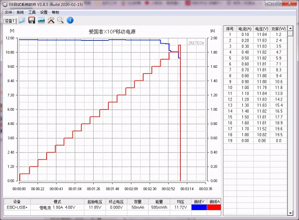Click the average voltage 11.72V cell
This screenshot has width=299, height=220.
point(180,207)
